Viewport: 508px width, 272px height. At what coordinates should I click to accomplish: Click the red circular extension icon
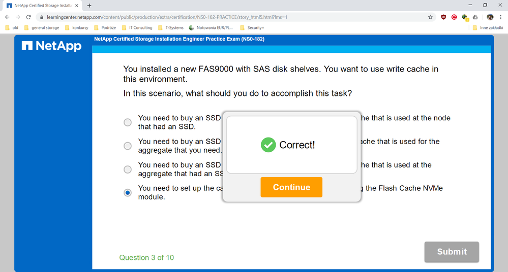click(x=454, y=17)
